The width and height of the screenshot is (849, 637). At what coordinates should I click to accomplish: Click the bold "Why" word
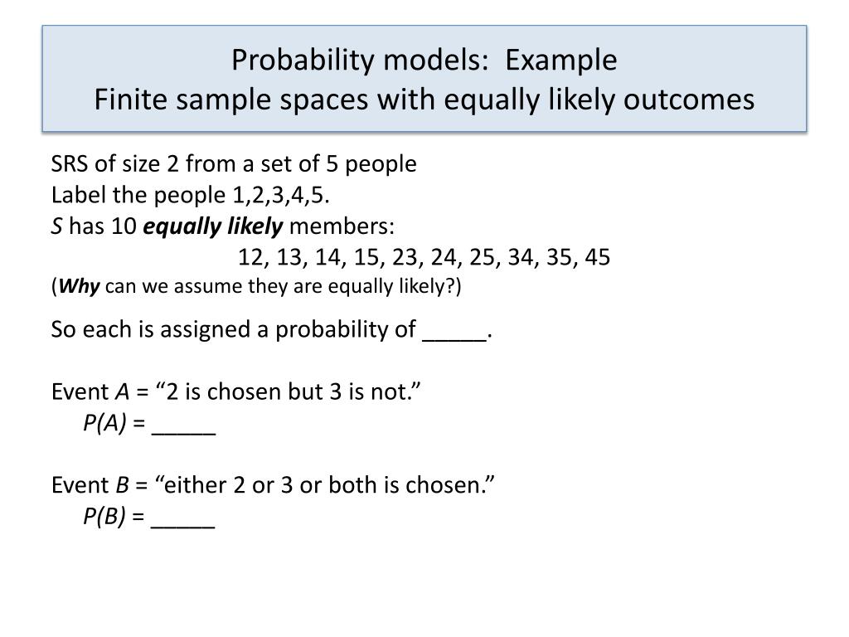pyautogui.click(x=79, y=287)
